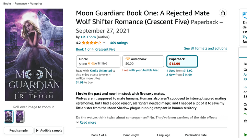
Task: View the 469 ratings link
Action: [119, 43]
